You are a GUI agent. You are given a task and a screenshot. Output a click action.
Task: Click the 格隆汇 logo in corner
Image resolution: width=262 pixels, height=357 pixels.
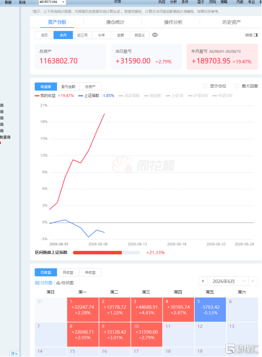[242, 349]
